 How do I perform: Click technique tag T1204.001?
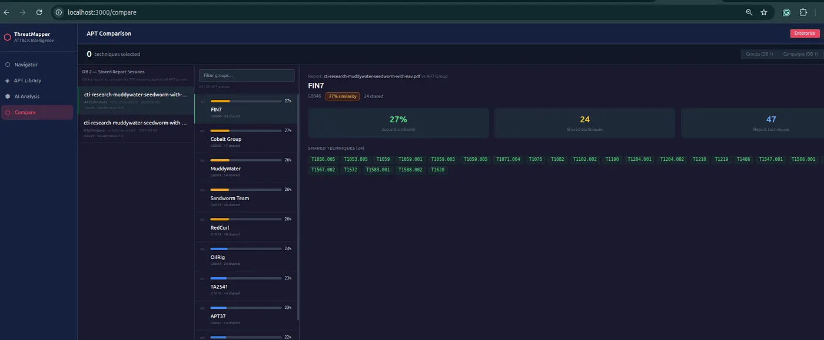pos(639,159)
